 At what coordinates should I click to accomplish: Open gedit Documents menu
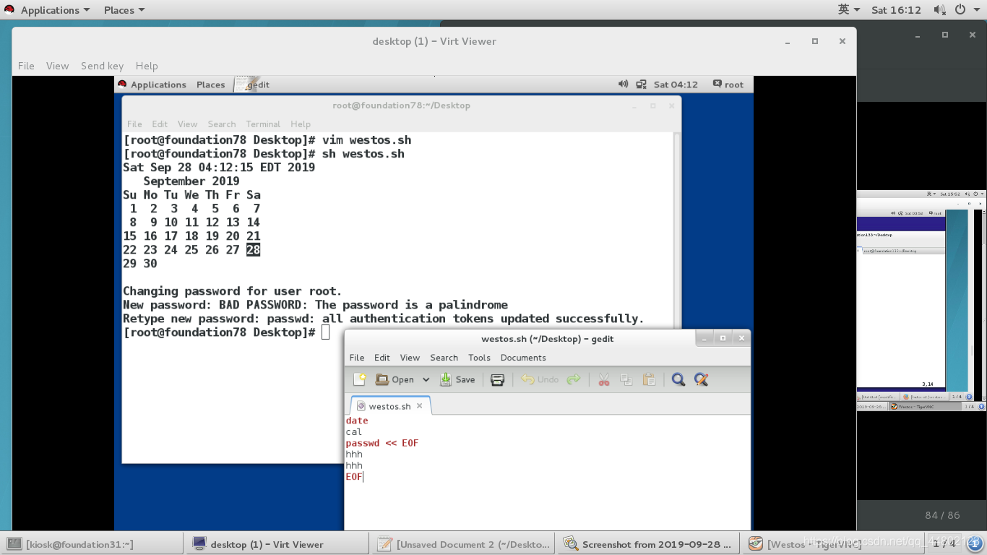[x=523, y=358]
